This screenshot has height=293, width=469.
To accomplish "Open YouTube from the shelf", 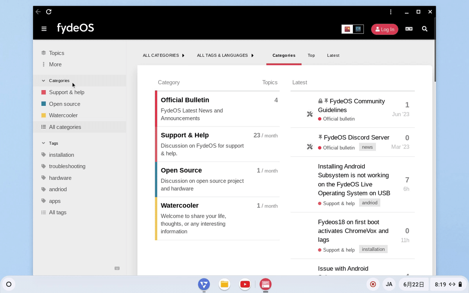I will coord(245,284).
